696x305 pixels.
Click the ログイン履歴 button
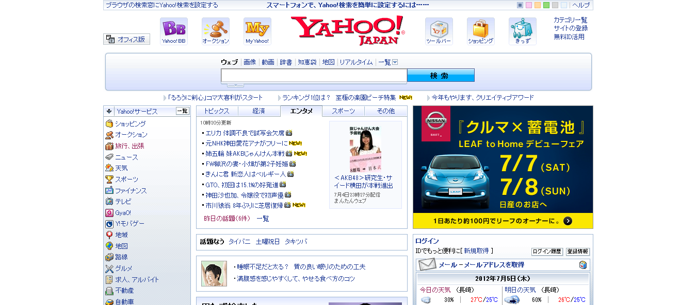point(547,252)
